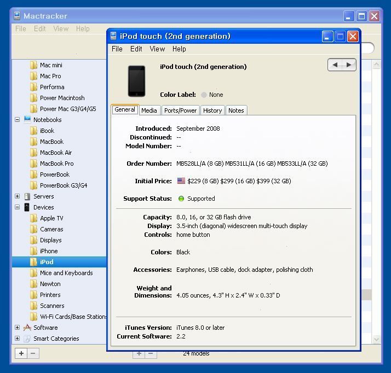
Task: Select the Cameras folder icon
Action: point(33,229)
